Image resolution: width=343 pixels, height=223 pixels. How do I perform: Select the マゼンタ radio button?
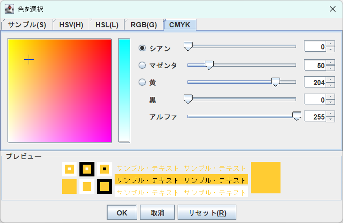coord(142,65)
